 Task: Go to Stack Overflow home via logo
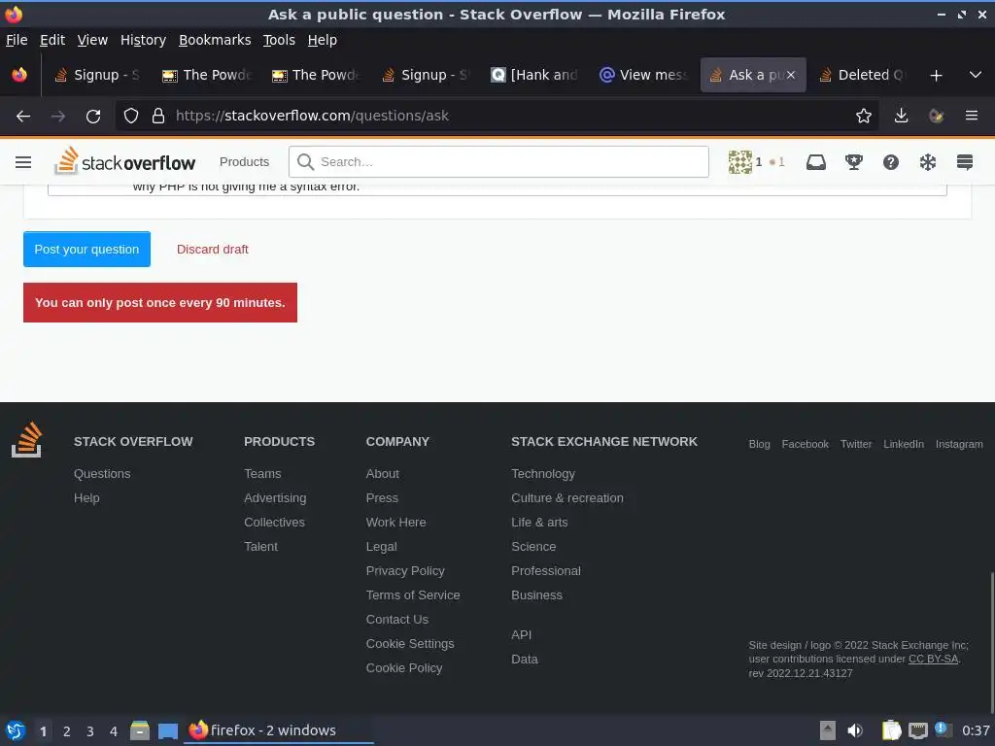[x=125, y=161]
